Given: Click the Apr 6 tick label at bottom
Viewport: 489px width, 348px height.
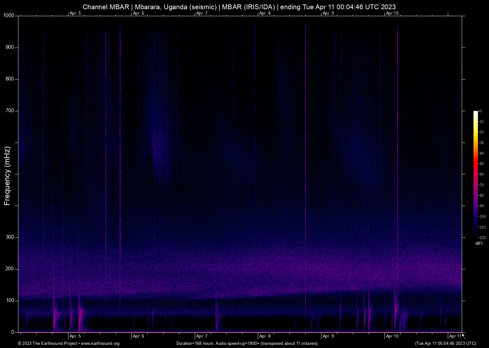Looking at the screenshot, I should [138, 336].
